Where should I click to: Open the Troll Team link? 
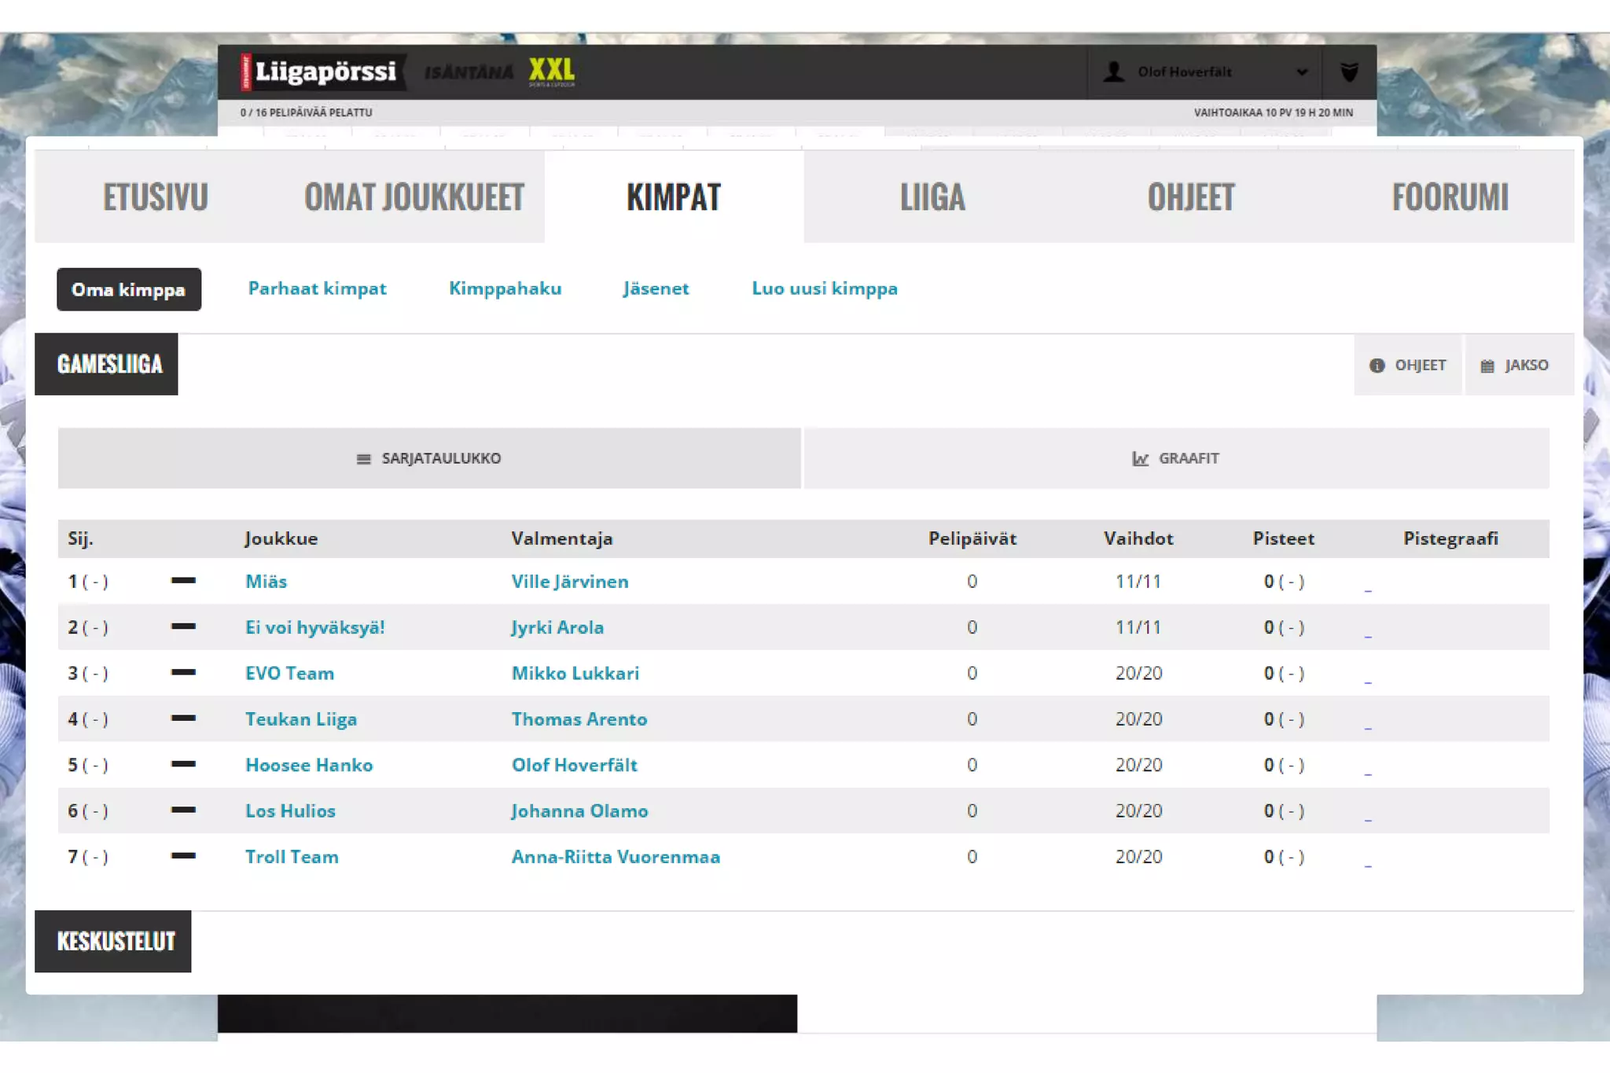click(292, 857)
